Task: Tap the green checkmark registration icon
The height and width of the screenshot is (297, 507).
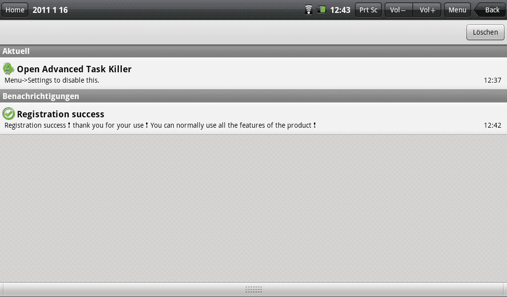Action: (x=8, y=114)
